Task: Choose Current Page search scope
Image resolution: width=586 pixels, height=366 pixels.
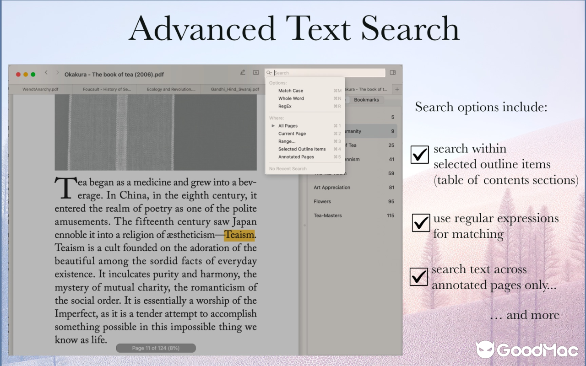Action: click(304, 134)
